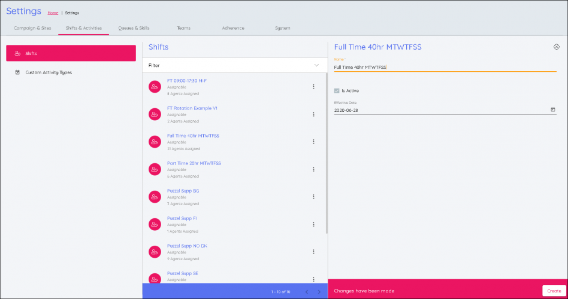Open the calendar picker for Effective Date
Screen dimensions: 568x299
click(x=552, y=110)
